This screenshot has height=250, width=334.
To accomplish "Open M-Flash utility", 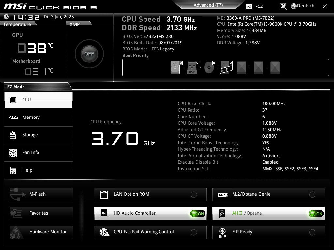I will pyautogui.click(x=41, y=195).
